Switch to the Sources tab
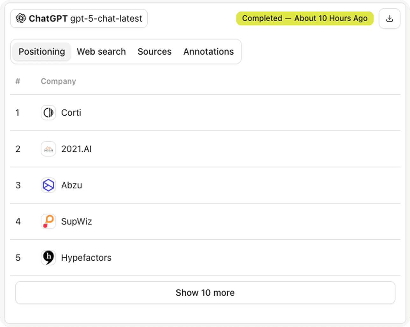The image size is (410, 327). click(154, 52)
